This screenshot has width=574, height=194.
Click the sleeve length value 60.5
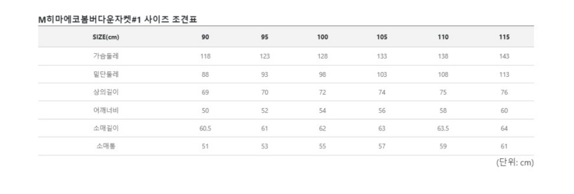tap(205, 129)
